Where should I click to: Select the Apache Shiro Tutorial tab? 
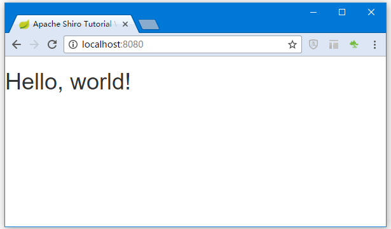pyautogui.click(x=72, y=24)
